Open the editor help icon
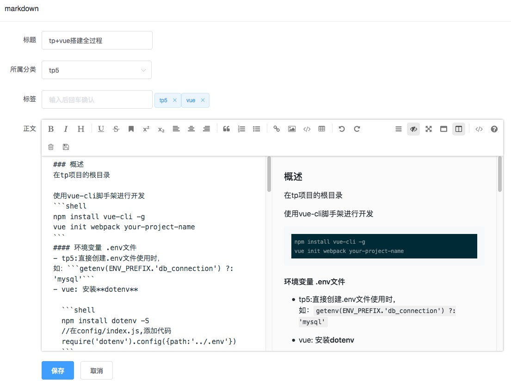511x381 pixels. point(494,129)
